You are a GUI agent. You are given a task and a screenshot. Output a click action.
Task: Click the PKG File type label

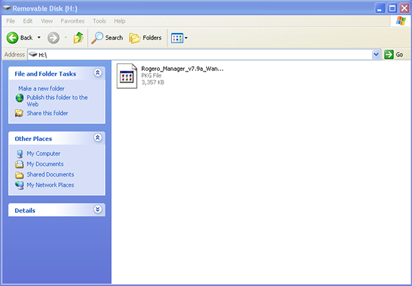tap(151, 76)
